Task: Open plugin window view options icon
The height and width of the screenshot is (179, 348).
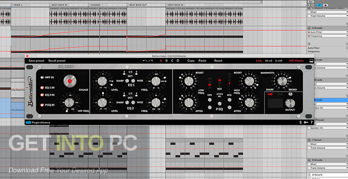Action: [311, 61]
